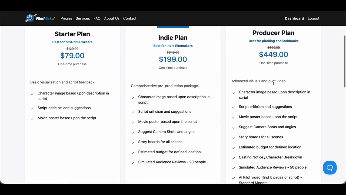Open the FAQ navigation link
Screen dimensions: 346x195
(97, 18)
